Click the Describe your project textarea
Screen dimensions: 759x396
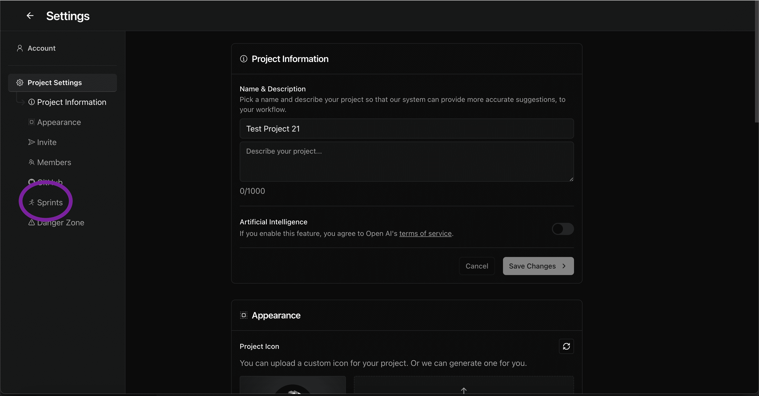[x=407, y=162]
